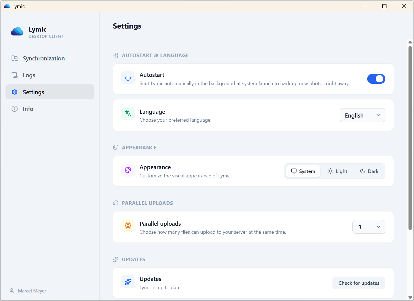Viewport: 414px width, 301px height.
Task: Click the "DESKTOP CLIENT" subtitle text
Action: [46, 37]
